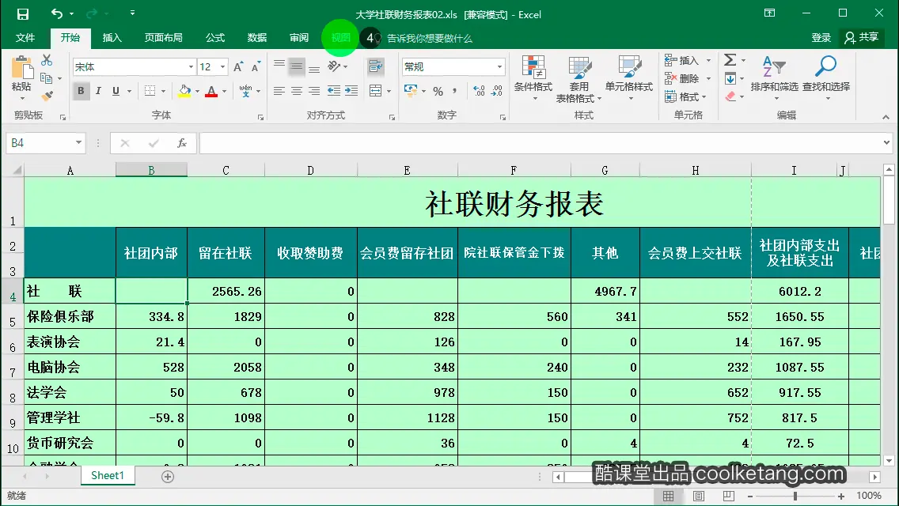The width and height of the screenshot is (899, 506).
Task: Expand Name Box dropdown arrow
Action: click(78, 142)
